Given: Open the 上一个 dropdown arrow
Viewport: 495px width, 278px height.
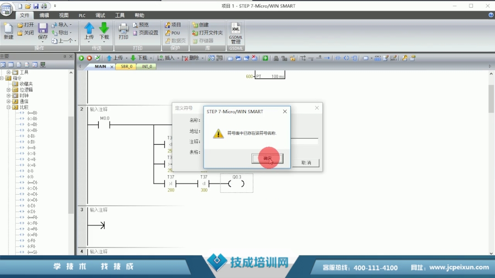Looking at the screenshot, I should (x=75, y=41).
